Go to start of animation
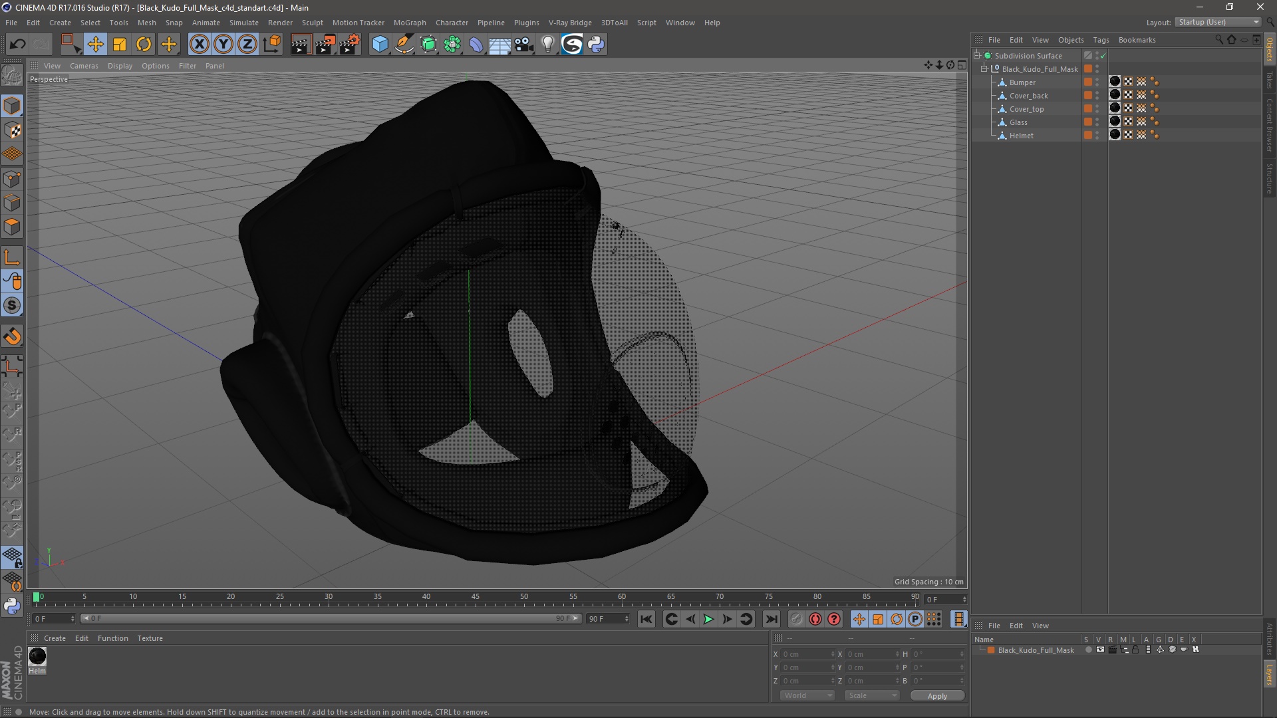This screenshot has width=1277, height=718. [x=646, y=619]
